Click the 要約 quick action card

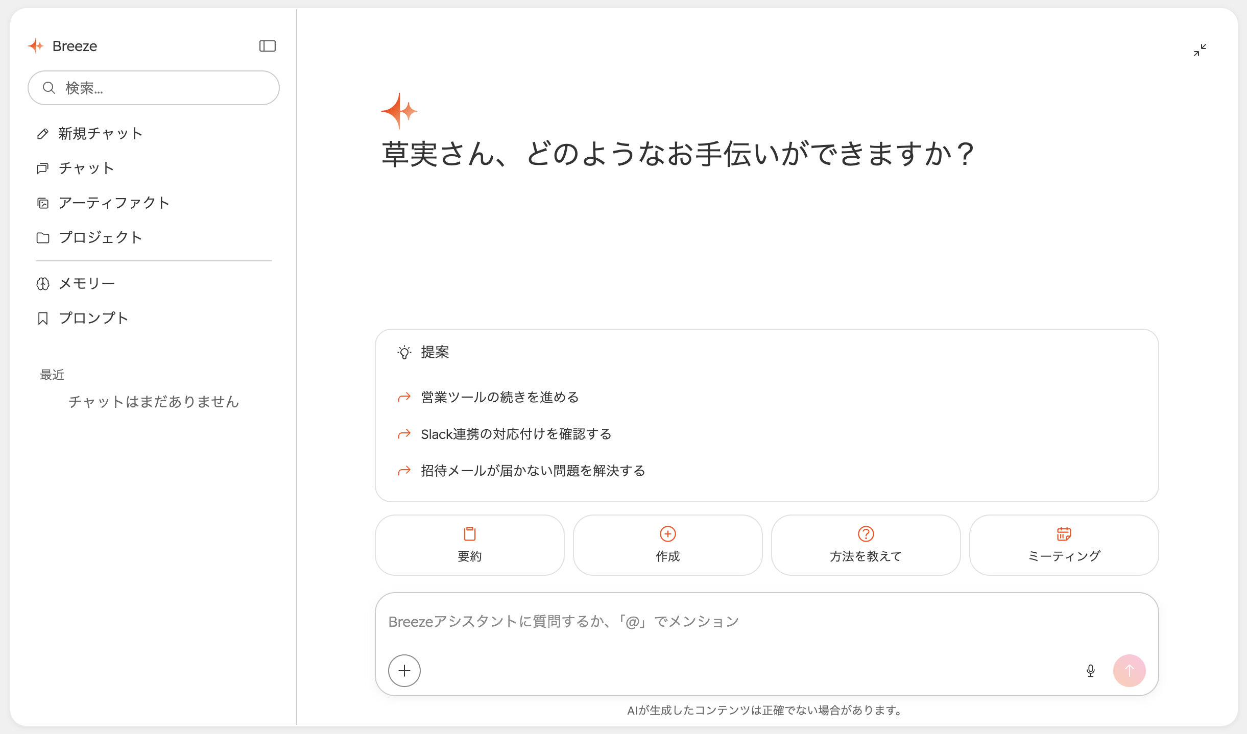469,545
